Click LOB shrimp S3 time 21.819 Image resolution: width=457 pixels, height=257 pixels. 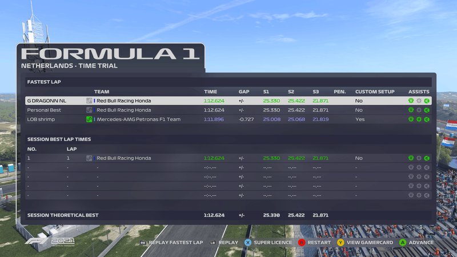[320, 119]
